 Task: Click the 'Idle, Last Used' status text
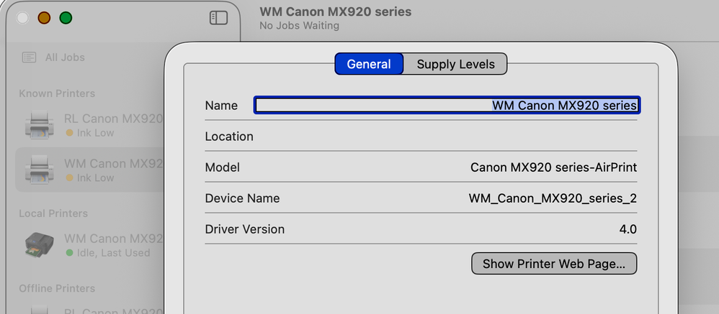click(x=113, y=253)
